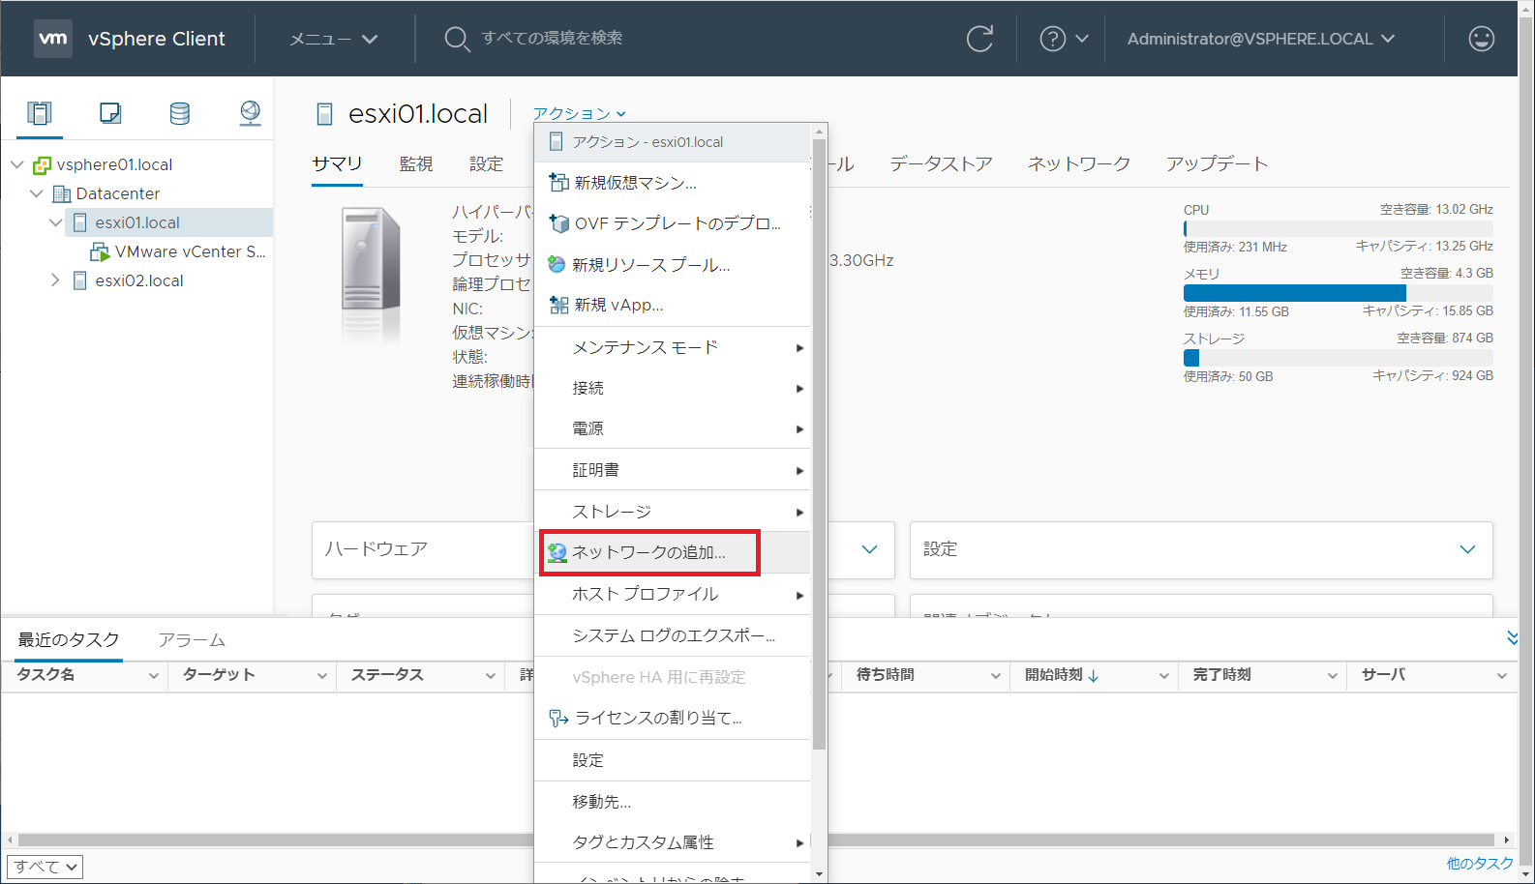
Task: Expand ストレージ submenu
Action: coord(672,512)
